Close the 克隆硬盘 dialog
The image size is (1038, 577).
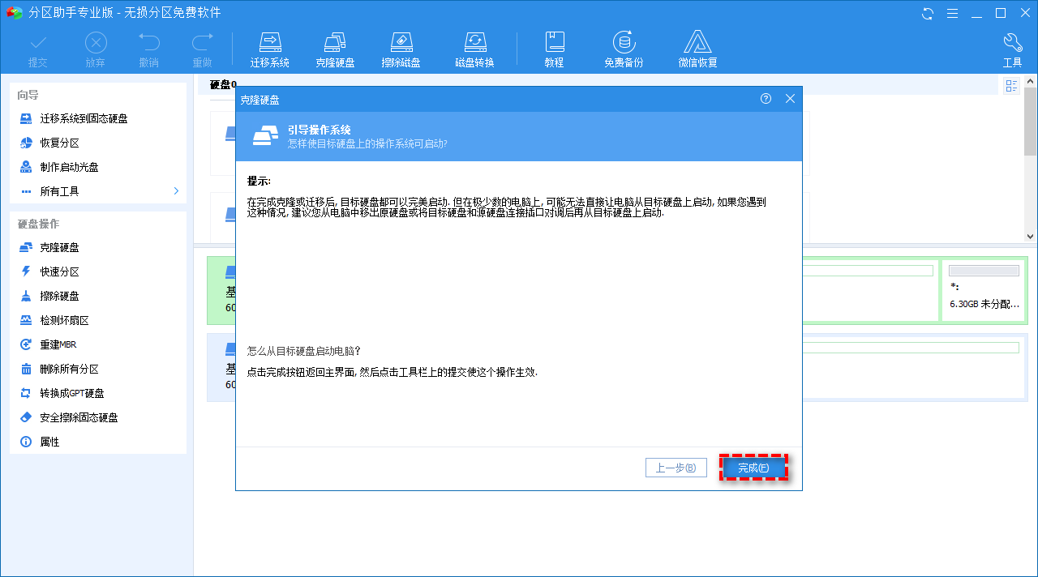coord(791,99)
